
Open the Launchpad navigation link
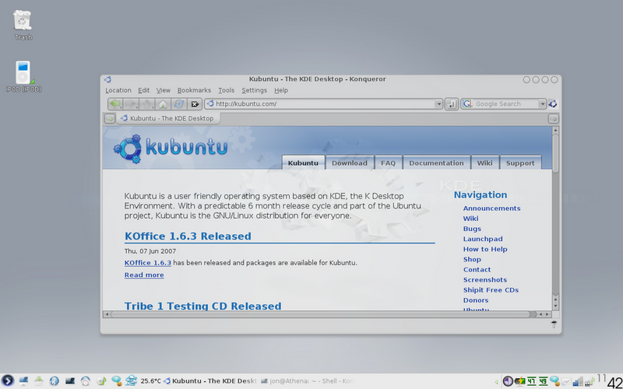483,239
